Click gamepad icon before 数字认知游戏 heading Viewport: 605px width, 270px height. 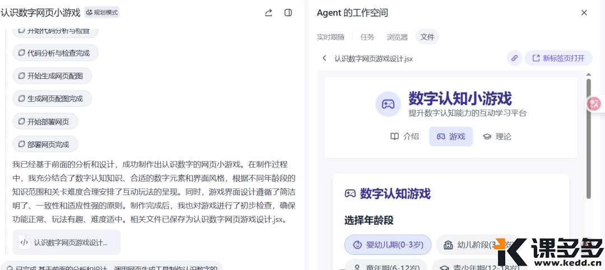click(x=350, y=193)
